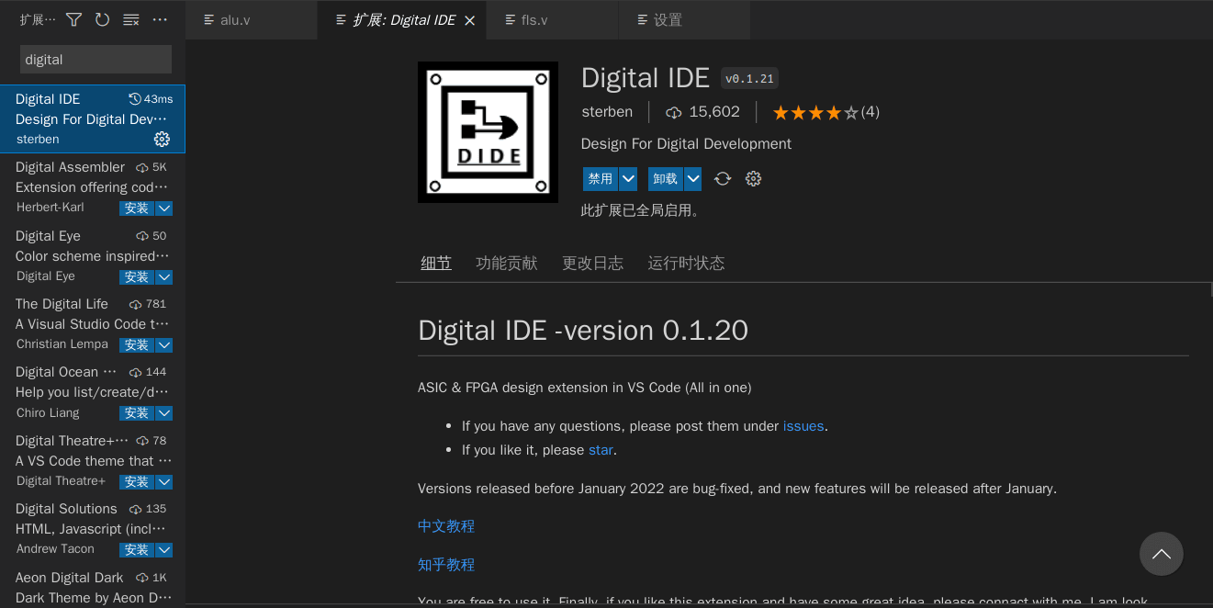Click the scroll-to-top arrow button

[x=1162, y=554]
